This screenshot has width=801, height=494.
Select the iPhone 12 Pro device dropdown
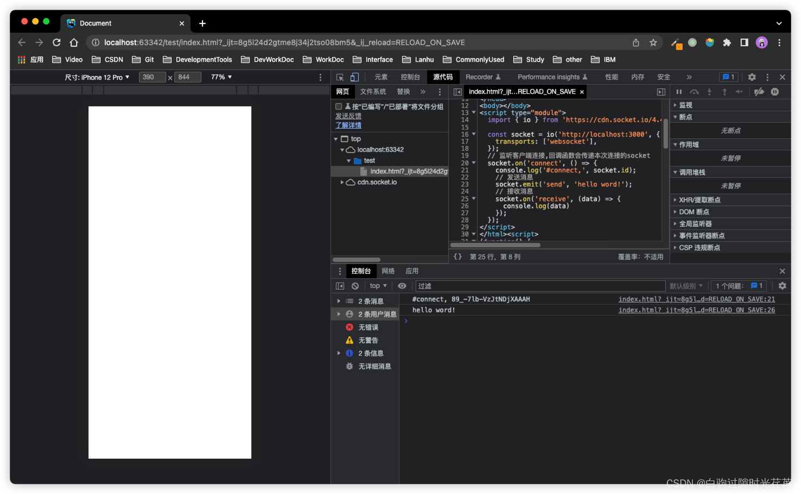click(x=97, y=77)
